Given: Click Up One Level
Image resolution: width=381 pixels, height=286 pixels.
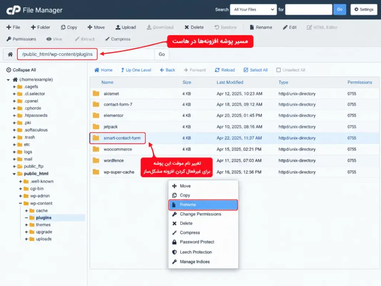Looking at the screenshot, I should (x=136, y=70).
